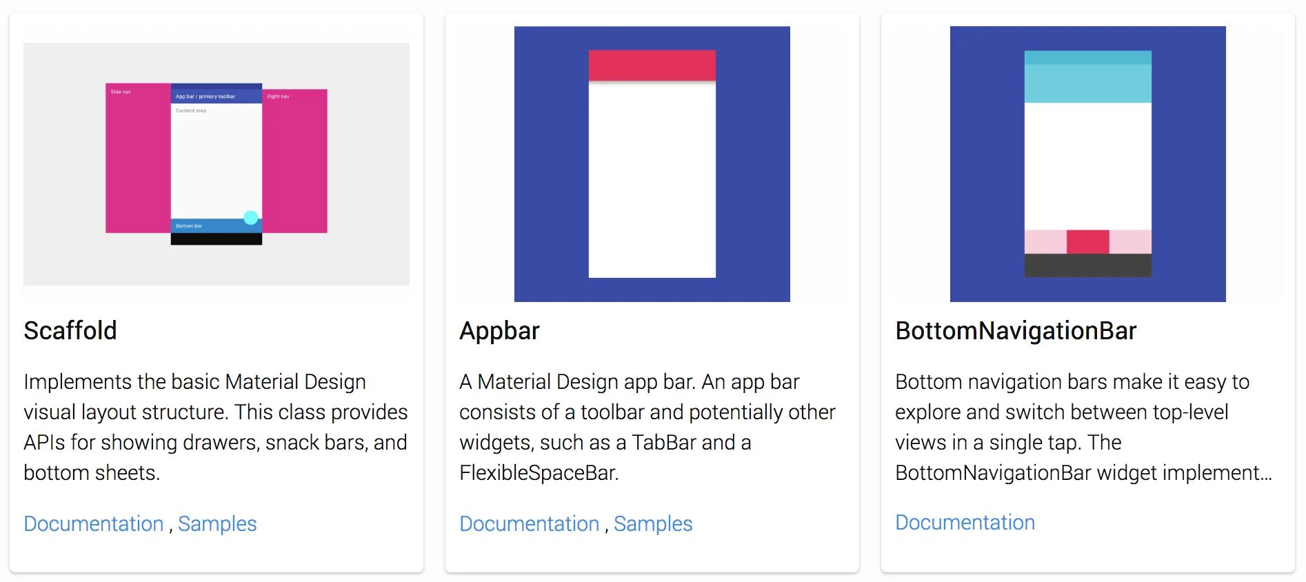Click the BottomNavigationBar preview illustration

click(x=1088, y=164)
